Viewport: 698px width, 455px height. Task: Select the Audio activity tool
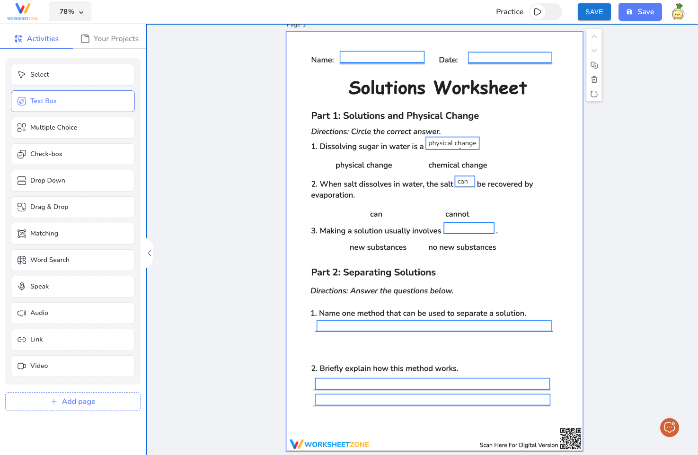click(x=72, y=313)
